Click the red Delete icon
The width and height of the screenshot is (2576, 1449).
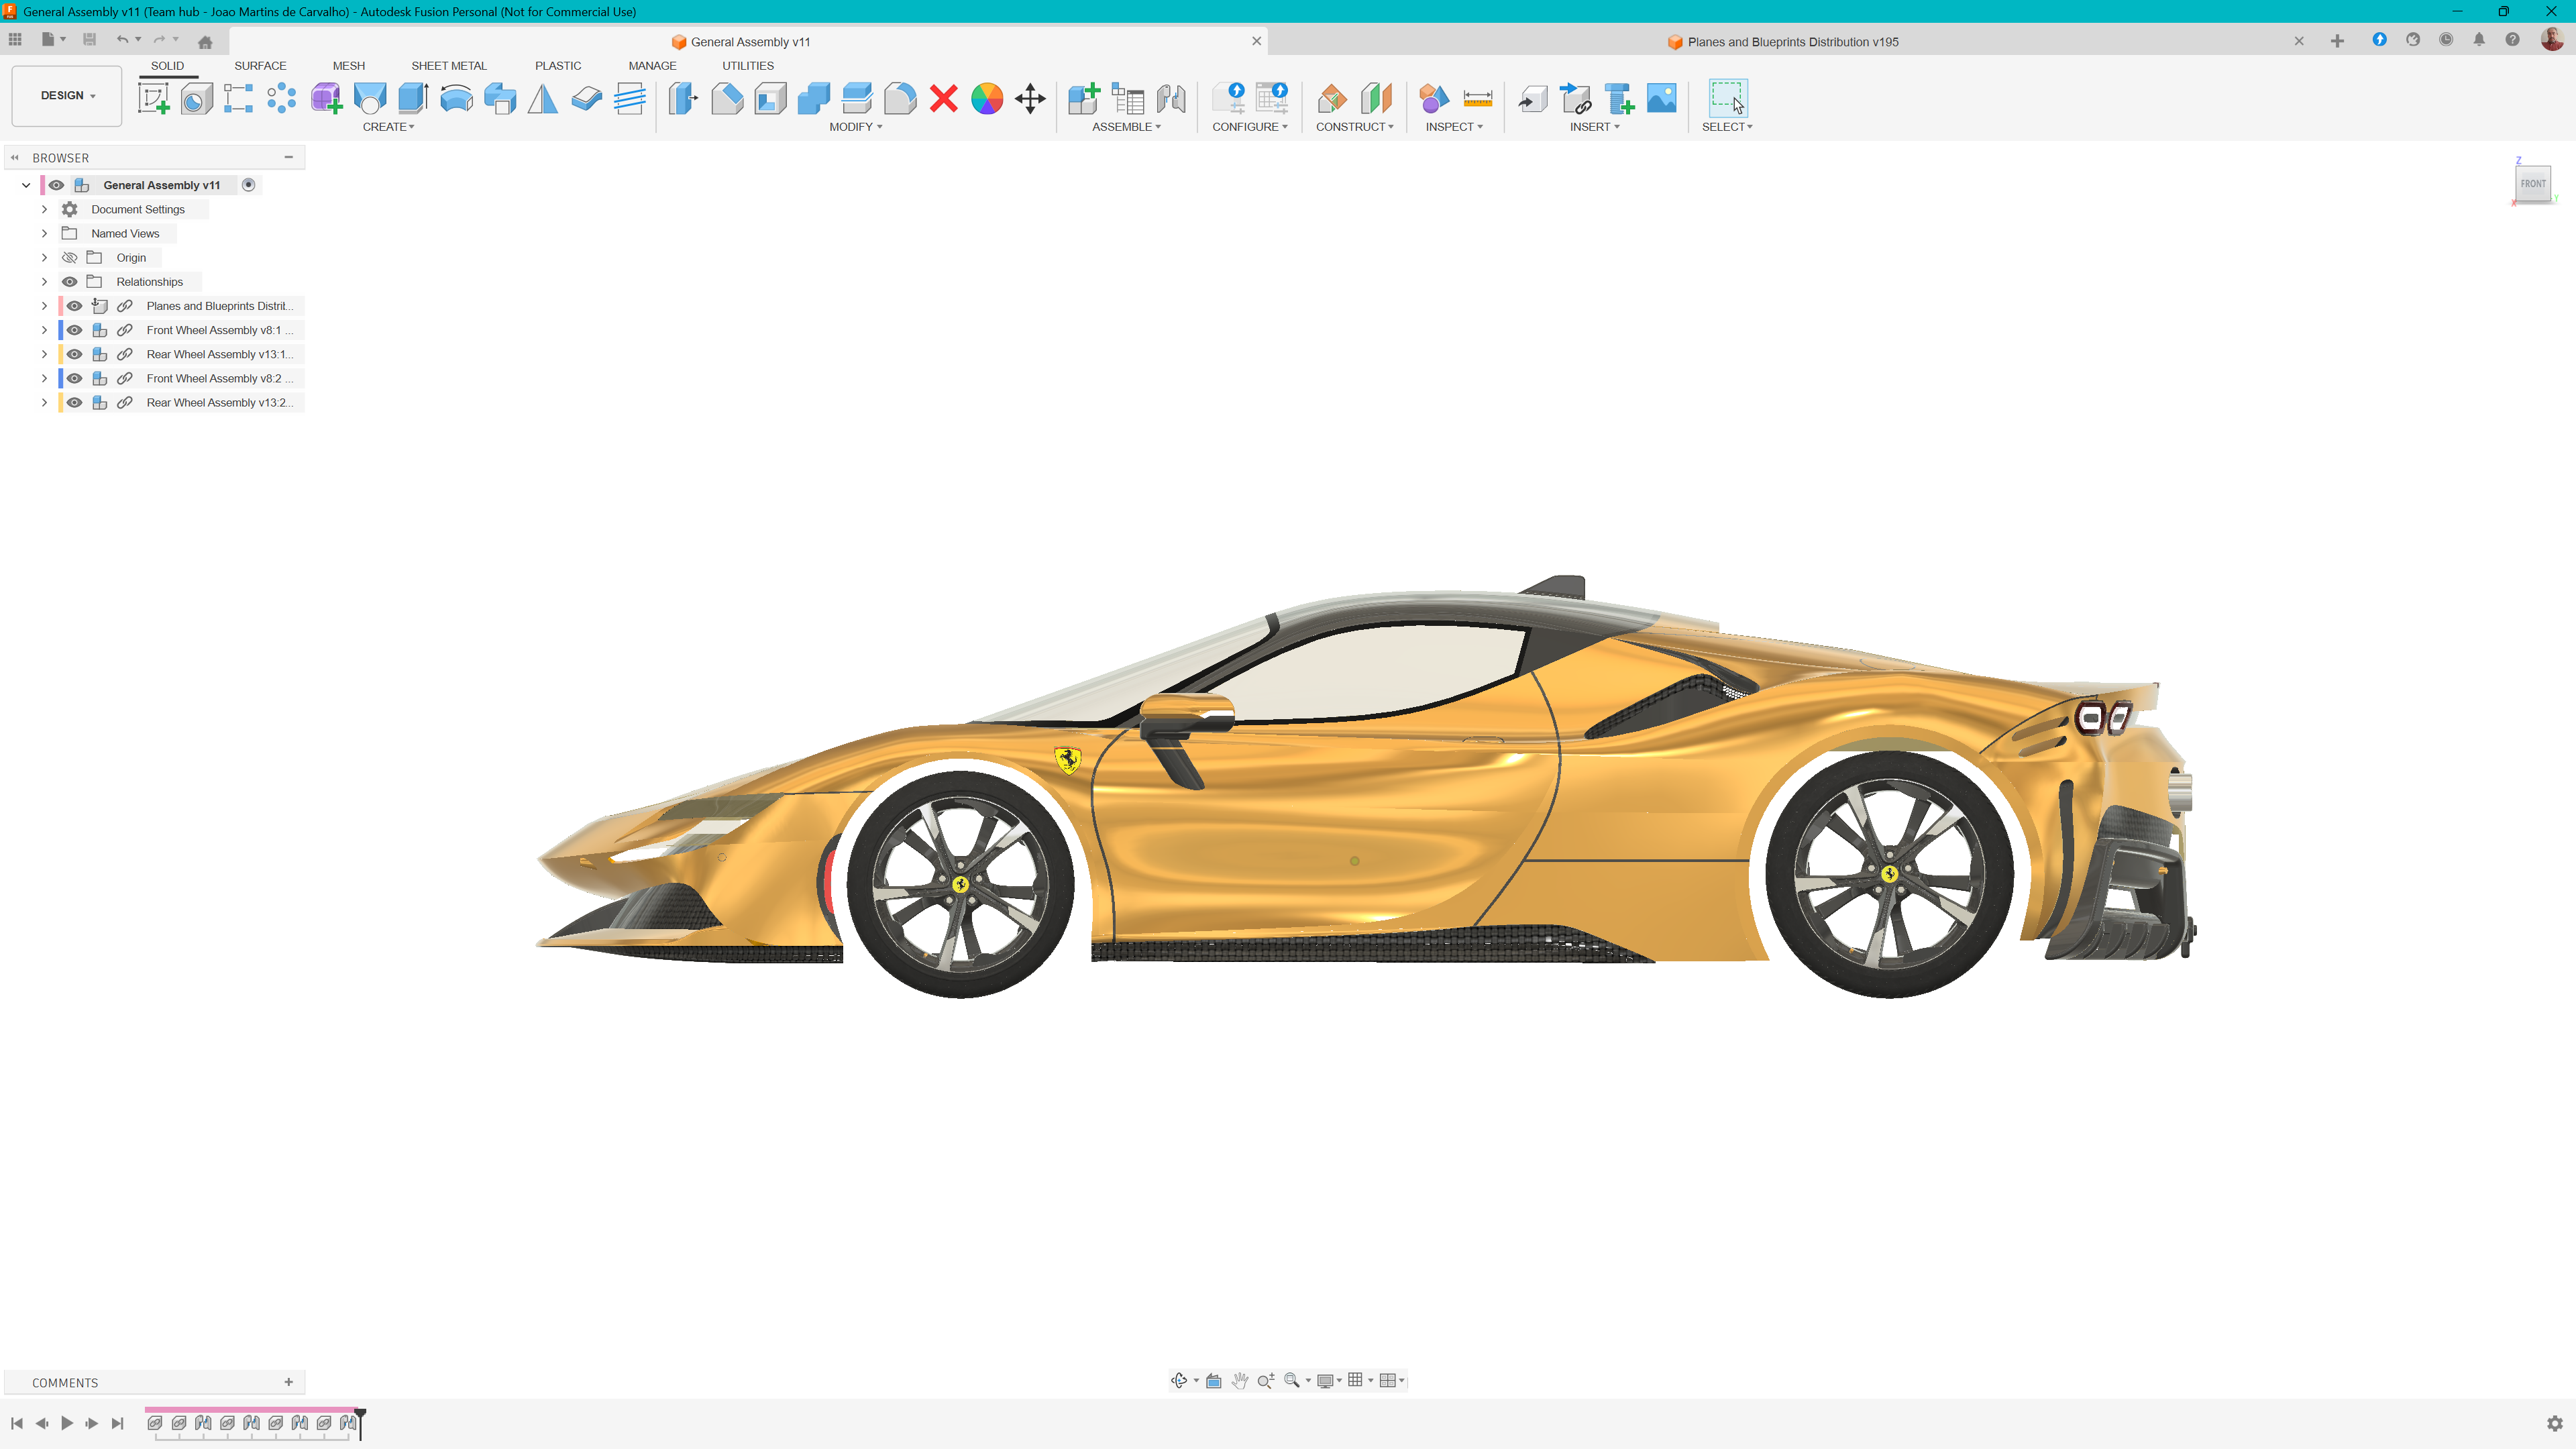coord(943,98)
